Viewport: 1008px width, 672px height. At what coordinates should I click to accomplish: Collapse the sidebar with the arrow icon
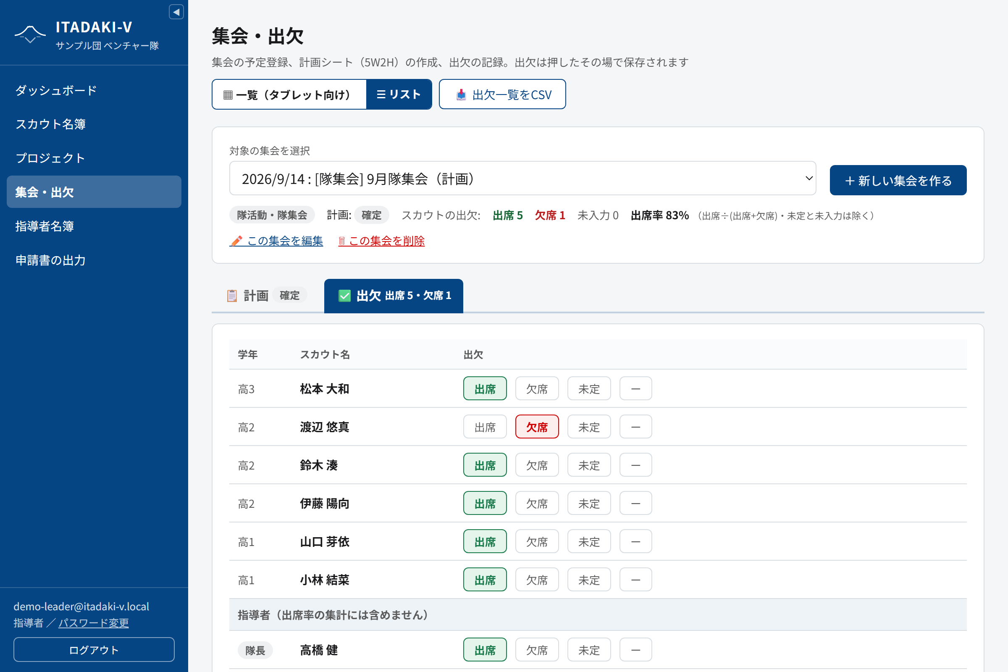pyautogui.click(x=176, y=12)
